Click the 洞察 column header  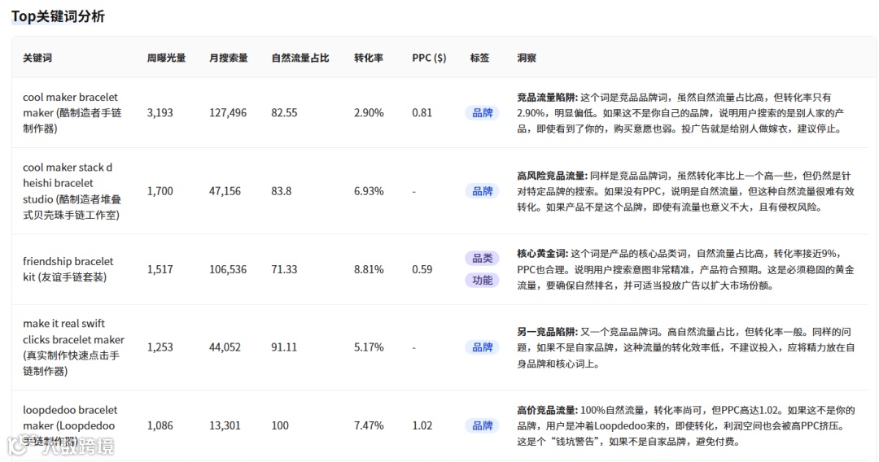click(527, 58)
